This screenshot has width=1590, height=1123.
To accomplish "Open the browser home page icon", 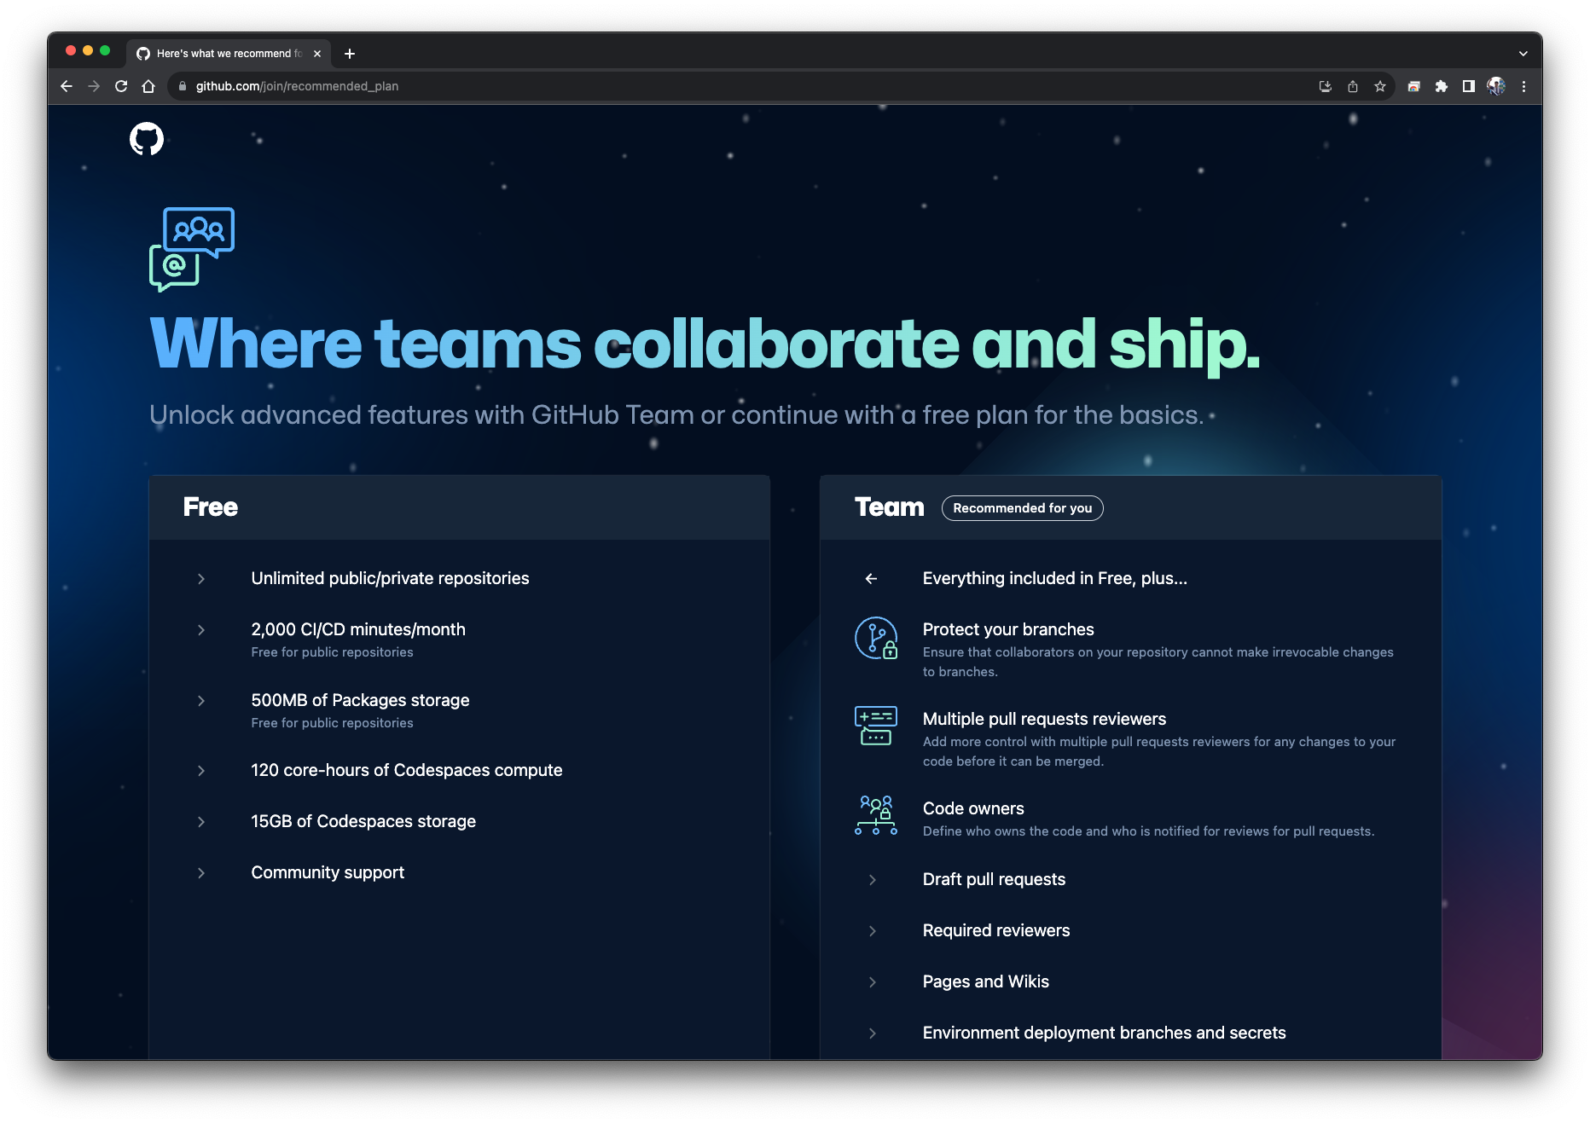I will coord(148,86).
